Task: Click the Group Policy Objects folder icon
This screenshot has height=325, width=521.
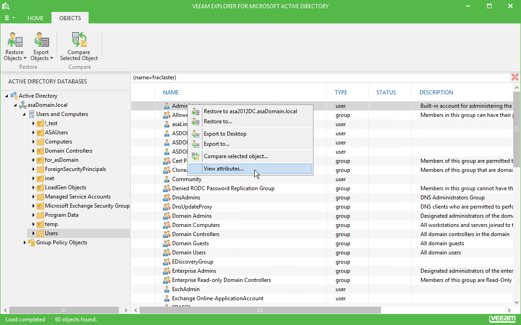Action: pyautogui.click(x=32, y=242)
